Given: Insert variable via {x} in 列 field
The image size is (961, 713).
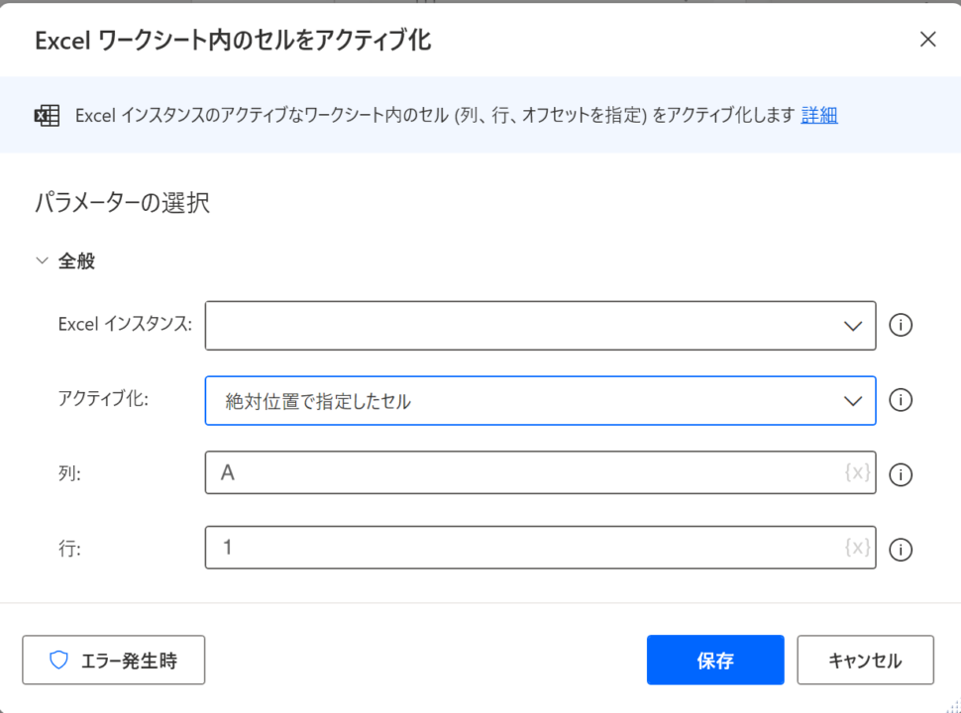Looking at the screenshot, I should [x=857, y=472].
